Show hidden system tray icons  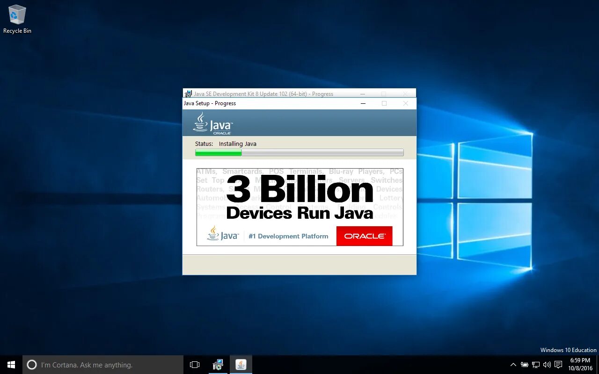click(x=513, y=365)
